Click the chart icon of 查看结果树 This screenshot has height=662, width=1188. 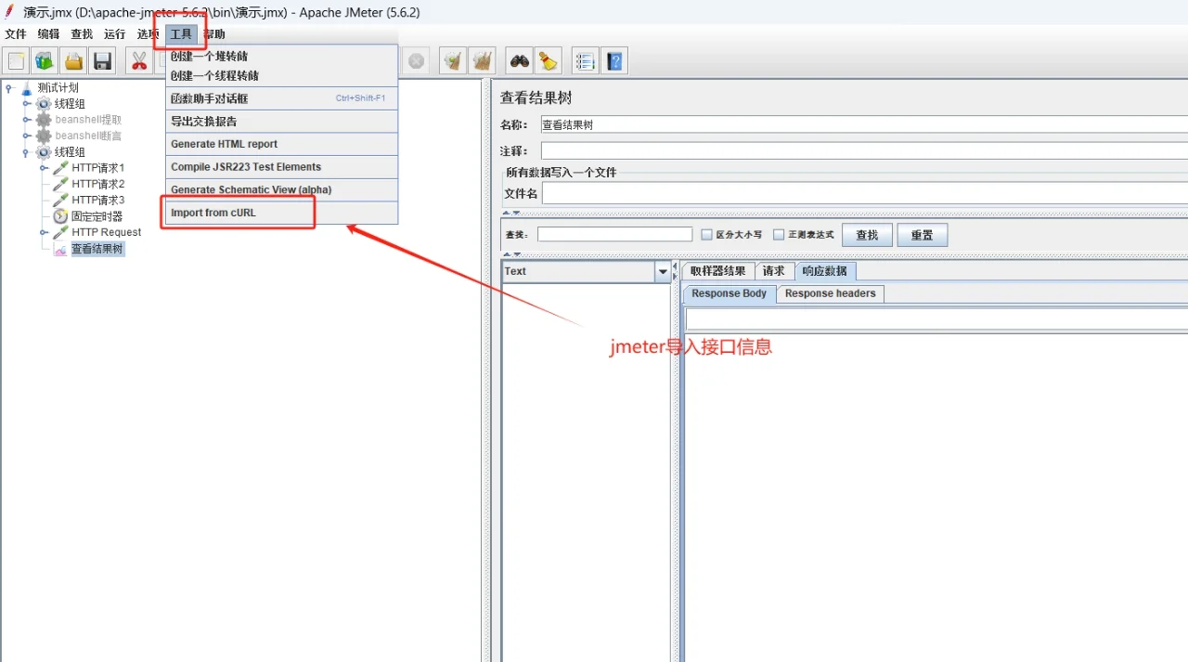click(60, 249)
